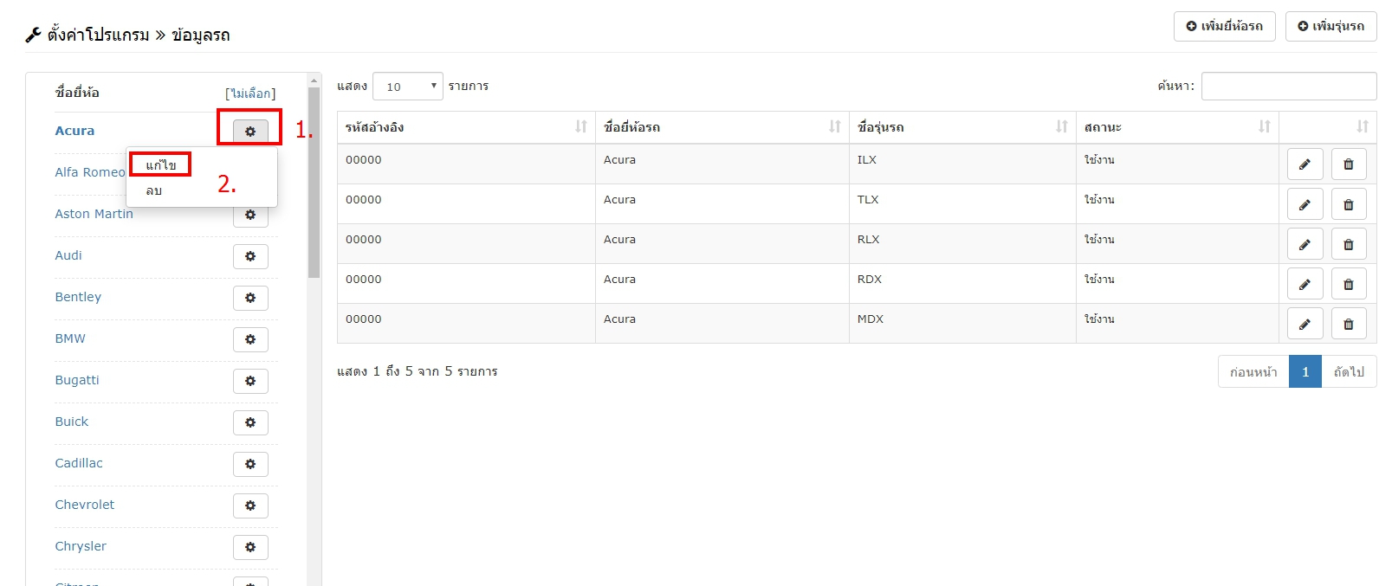Click the เพิ่มรุ่นรถ button
The width and height of the screenshot is (1392, 586).
click(x=1330, y=26)
